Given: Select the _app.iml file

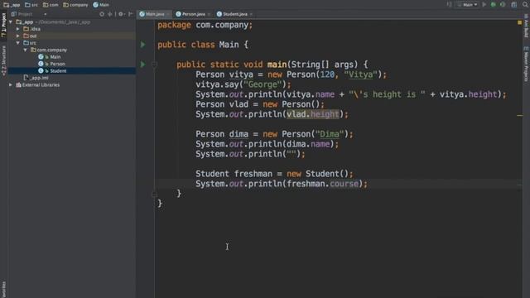Looking at the screenshot, I should pos(36,78).
